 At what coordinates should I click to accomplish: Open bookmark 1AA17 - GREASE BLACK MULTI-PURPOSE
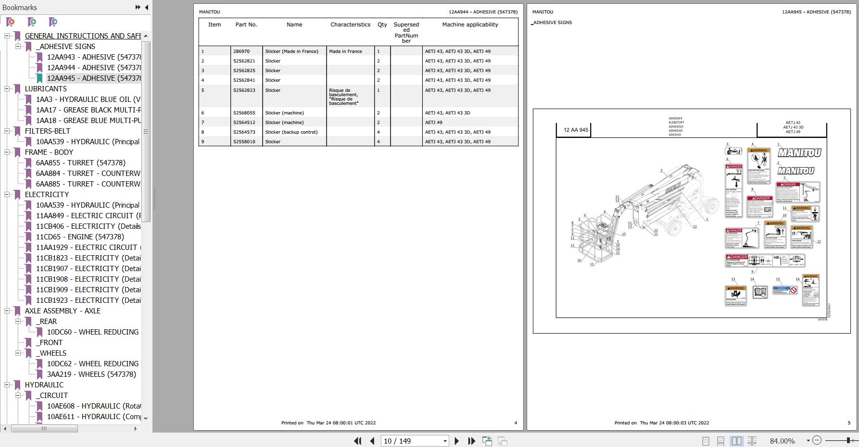[x=88, y=110]
